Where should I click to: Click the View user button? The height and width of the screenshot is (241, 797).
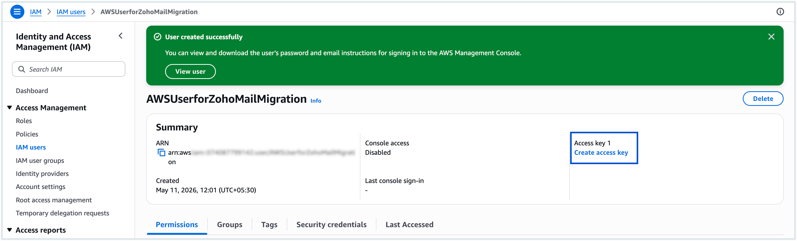click(190, 71)
